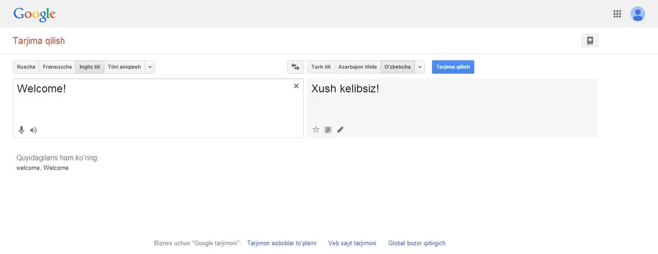
Task: Select O'zbekcha target language
Action: pos(397,67)
